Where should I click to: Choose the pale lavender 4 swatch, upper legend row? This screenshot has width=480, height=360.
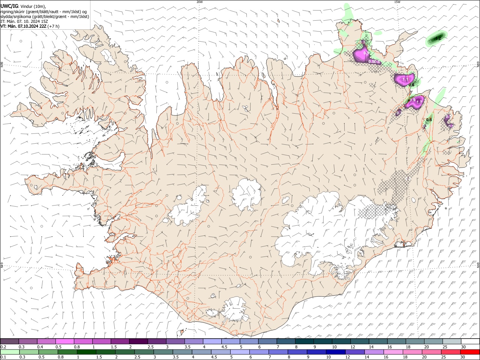click(212, 341)
